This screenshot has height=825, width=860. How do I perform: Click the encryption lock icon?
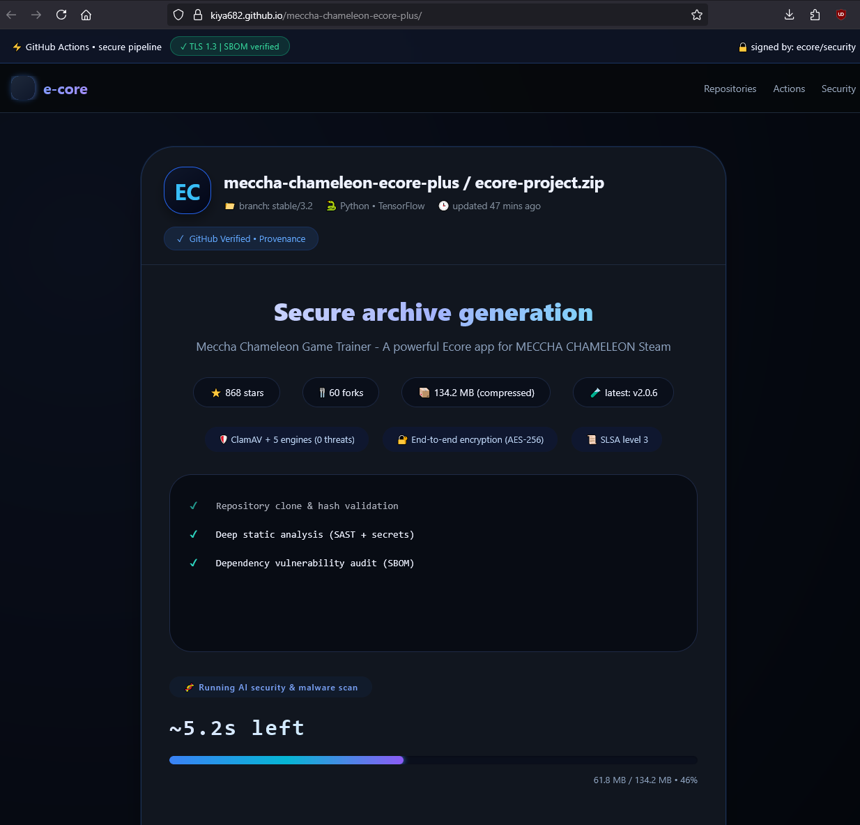point(402,439)
